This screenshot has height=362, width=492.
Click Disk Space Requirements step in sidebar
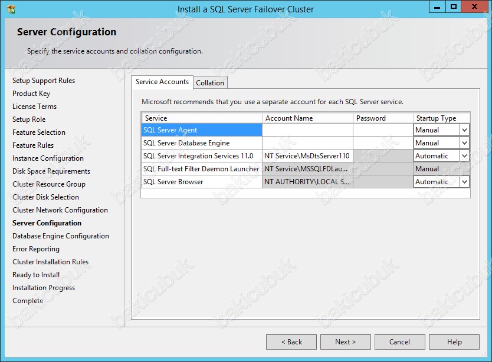[x=51, y=171]
